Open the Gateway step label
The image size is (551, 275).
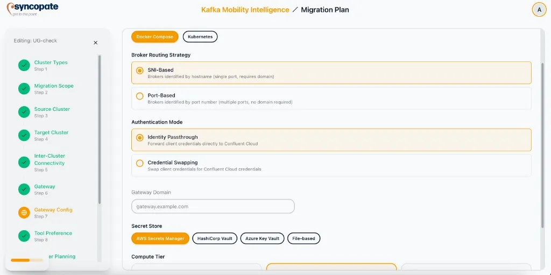point(45,186)
